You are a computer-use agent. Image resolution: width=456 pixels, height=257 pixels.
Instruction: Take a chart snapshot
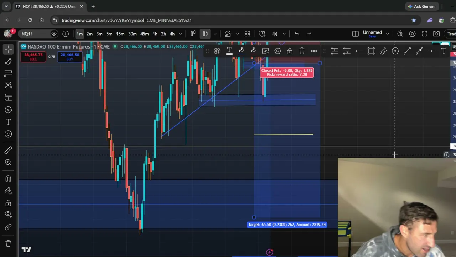click(x=436, y=34)
